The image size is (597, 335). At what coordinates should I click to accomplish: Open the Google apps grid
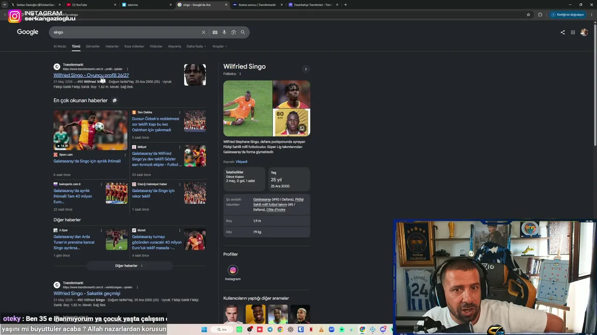point(573,32)
